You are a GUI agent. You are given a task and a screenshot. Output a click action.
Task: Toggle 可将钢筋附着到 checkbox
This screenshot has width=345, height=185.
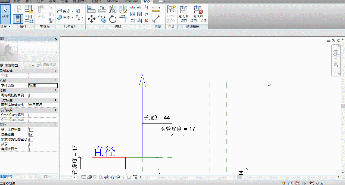31,95
